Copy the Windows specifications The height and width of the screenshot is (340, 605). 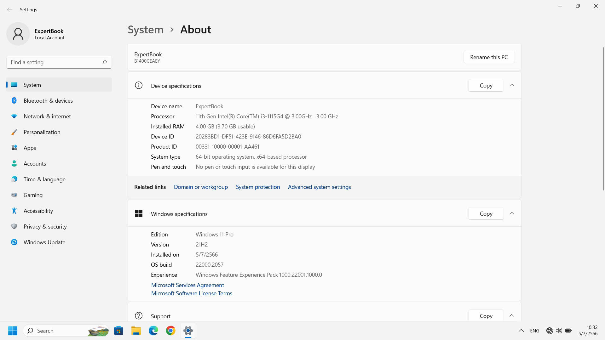point(486,213)
